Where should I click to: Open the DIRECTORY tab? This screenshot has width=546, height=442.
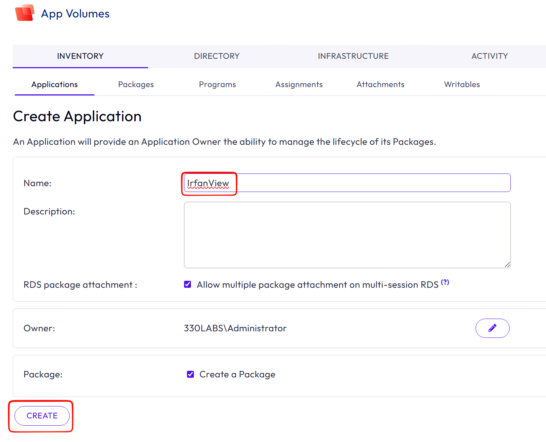(217, 56)
